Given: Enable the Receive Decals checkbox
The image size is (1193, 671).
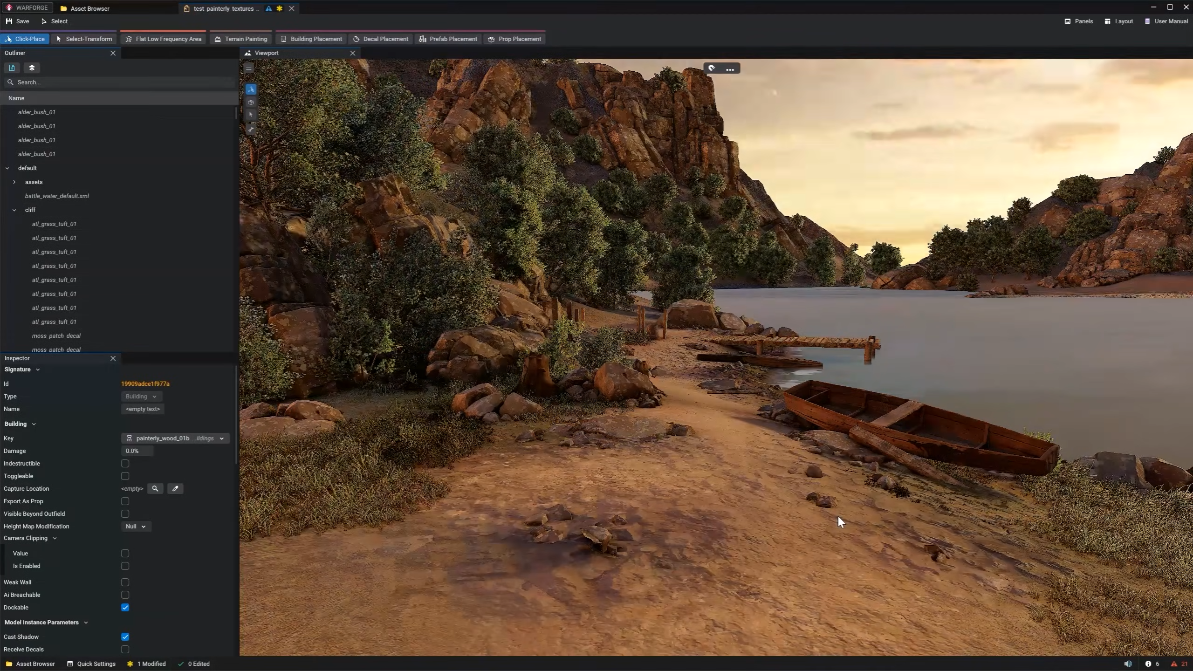Looking at the screenshot, I should pyautogui.click(x=125, y=649).
